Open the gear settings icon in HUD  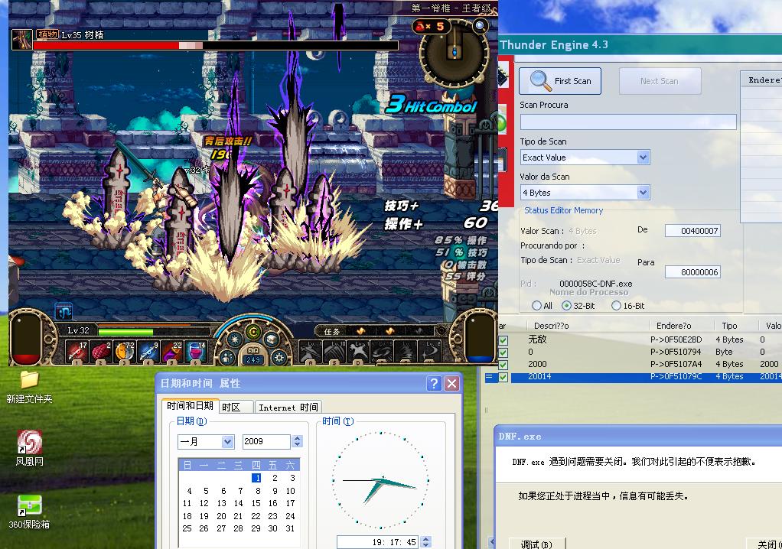[279, 357]
